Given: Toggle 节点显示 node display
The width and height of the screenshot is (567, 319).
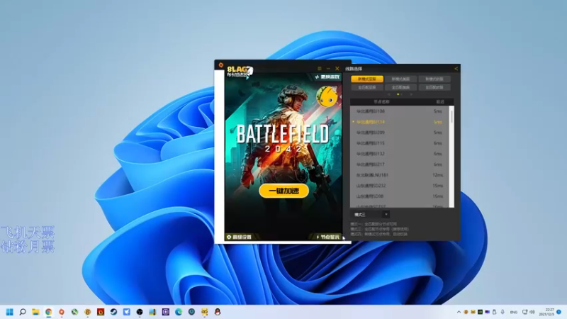Looking at the screenshot, I should pos(328,237).
